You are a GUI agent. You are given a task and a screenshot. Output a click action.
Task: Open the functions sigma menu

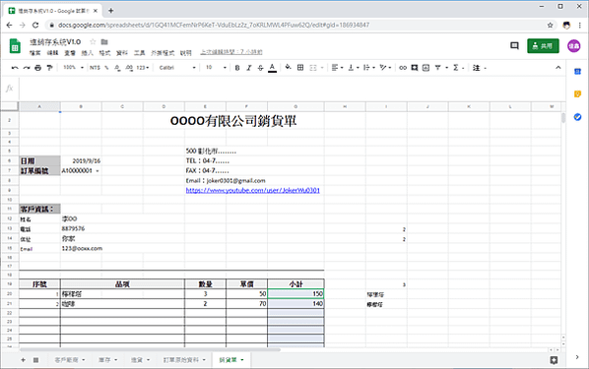tap(458, 68)
